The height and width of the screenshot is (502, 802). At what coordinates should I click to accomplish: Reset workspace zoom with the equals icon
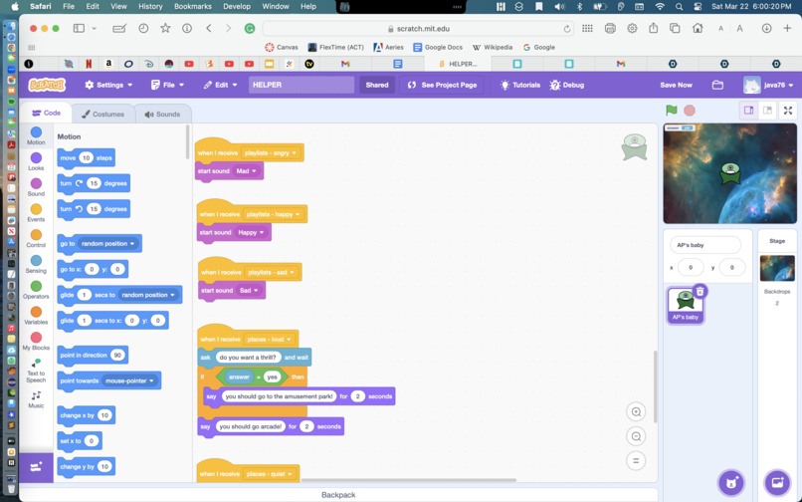click(636, 460)
